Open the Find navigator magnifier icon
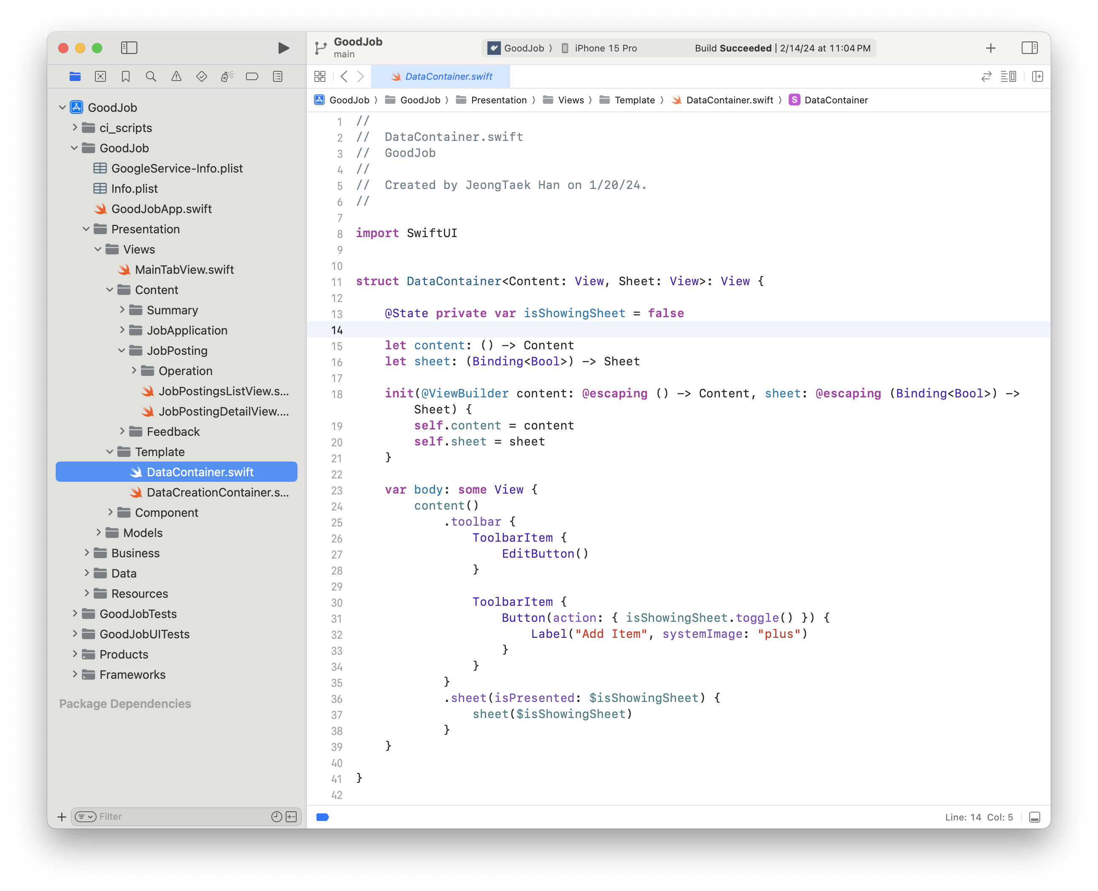1098x891 pixels. point(151,76)
